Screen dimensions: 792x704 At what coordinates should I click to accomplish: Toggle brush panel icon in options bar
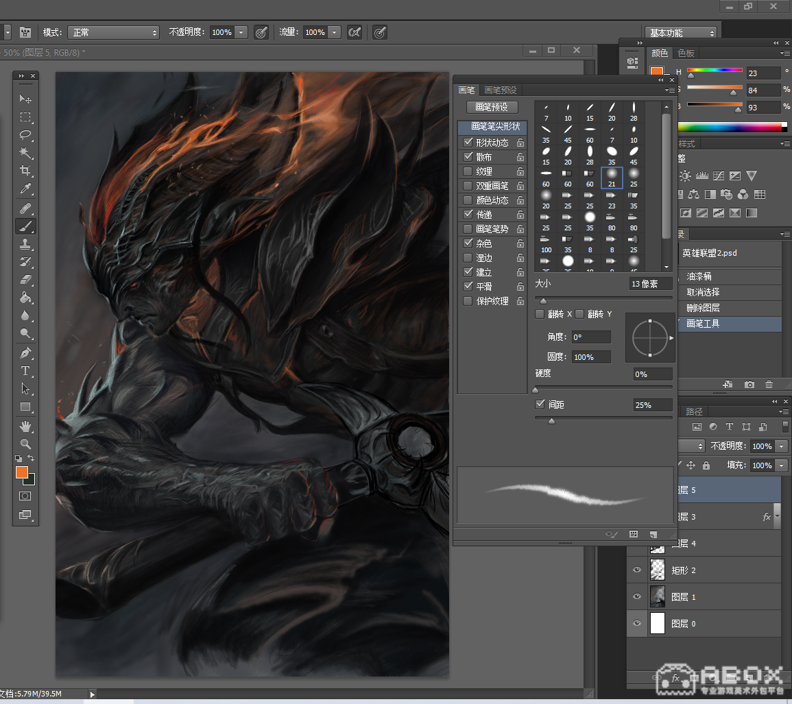[25, 32]
